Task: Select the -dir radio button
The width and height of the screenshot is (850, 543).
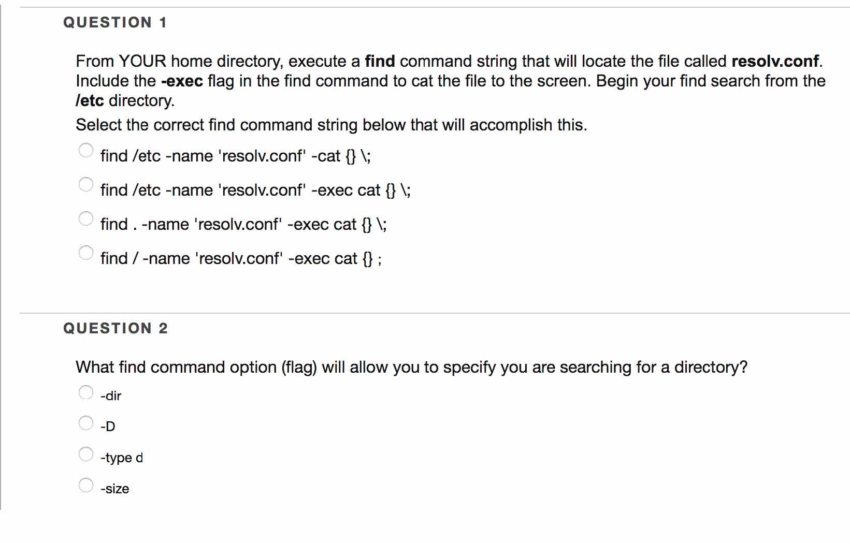Action: click(x=86, y=392)
